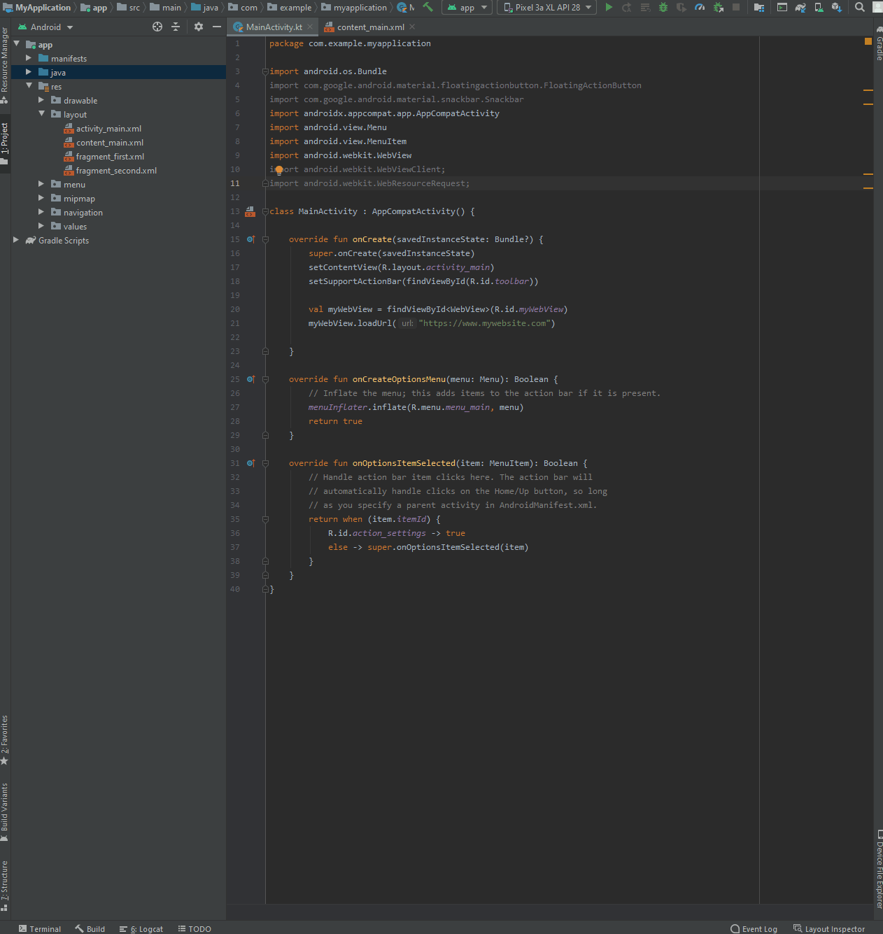This screenshot has height=934, width=883.
Task: Expand the manifests folder arrow
Action: [x=29, y=58]
